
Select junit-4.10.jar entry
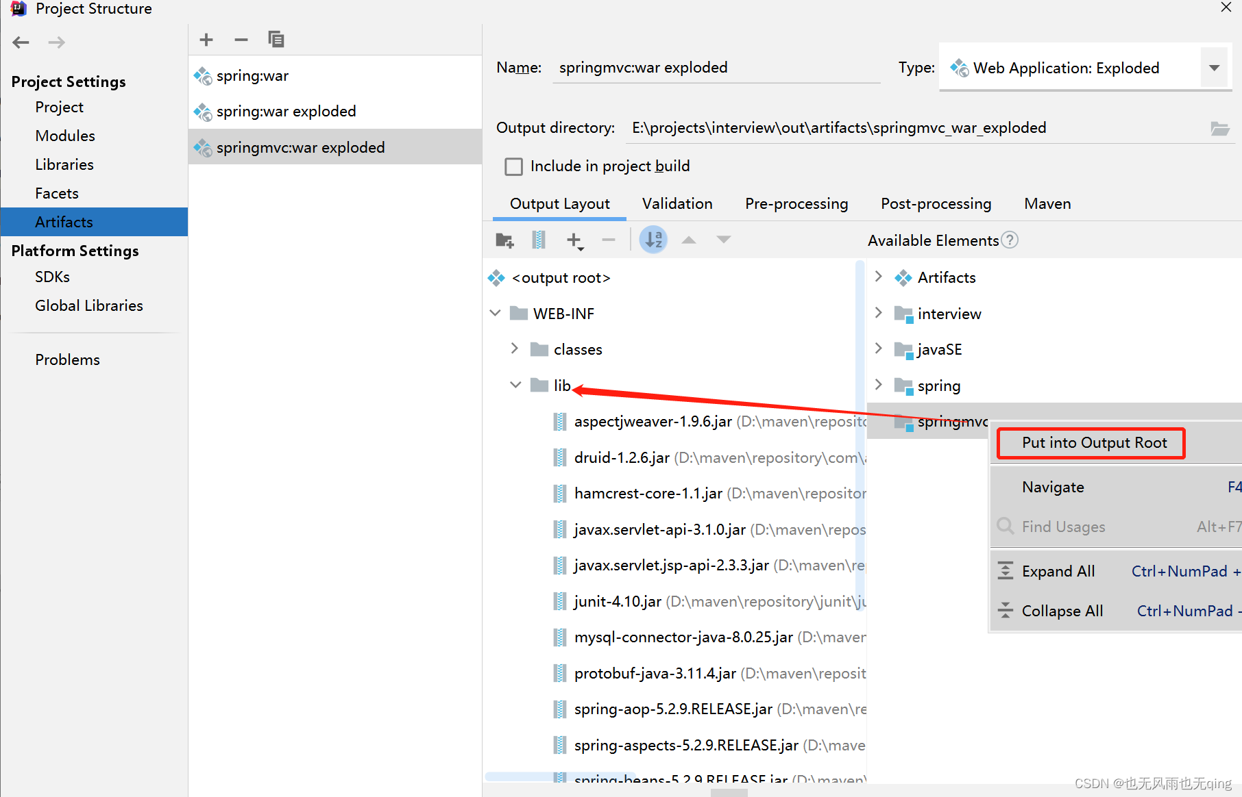click(x=709, y=602)
